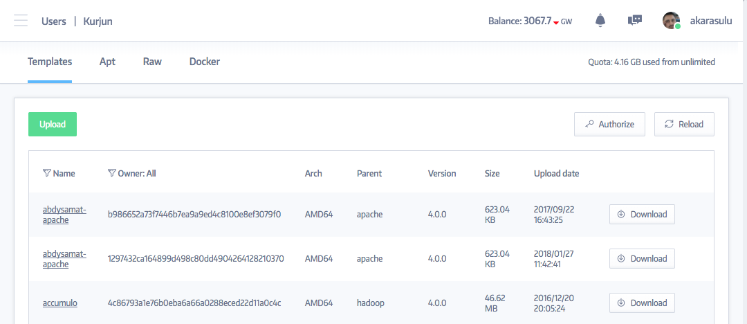
Task: Go to Users breadcrumb
Action: [x=53, y=21]
